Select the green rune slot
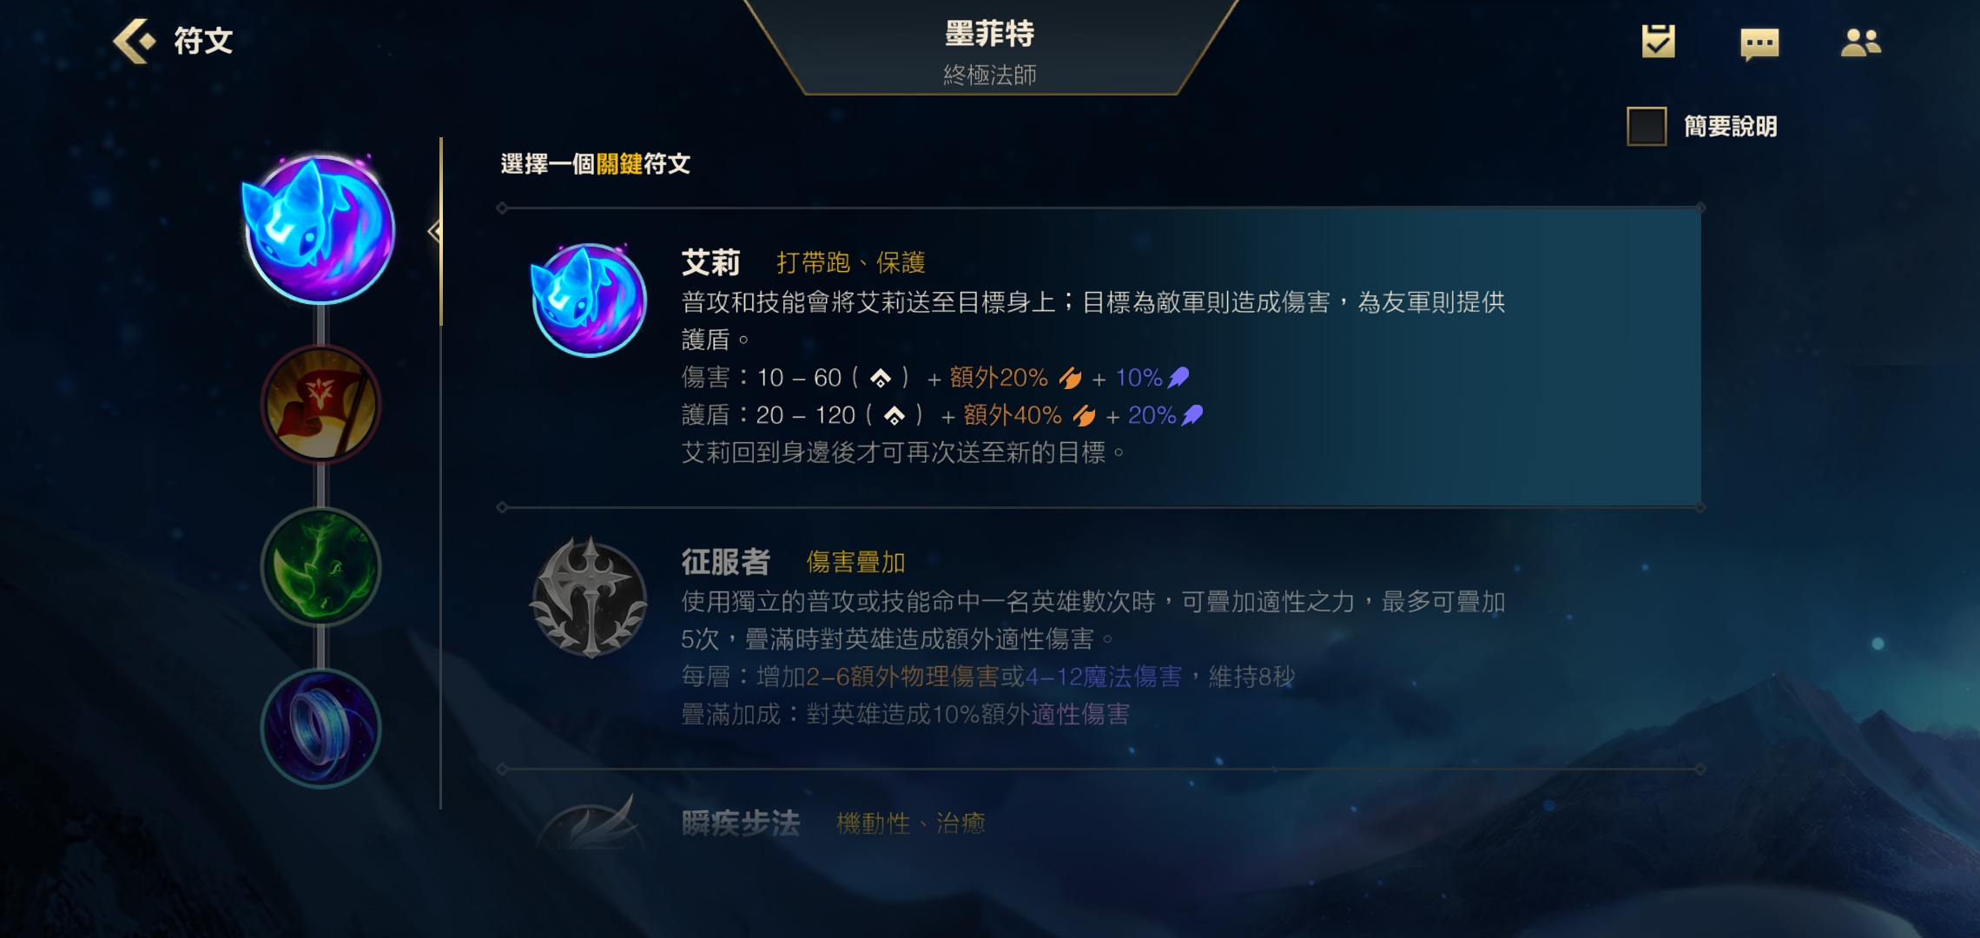This screenshot has height=938, width=1980. coord(320,566)
